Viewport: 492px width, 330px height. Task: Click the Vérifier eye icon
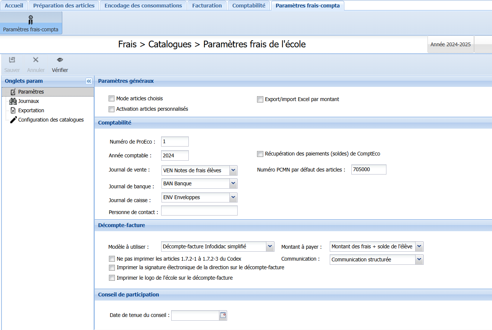[x=60, y=60]
